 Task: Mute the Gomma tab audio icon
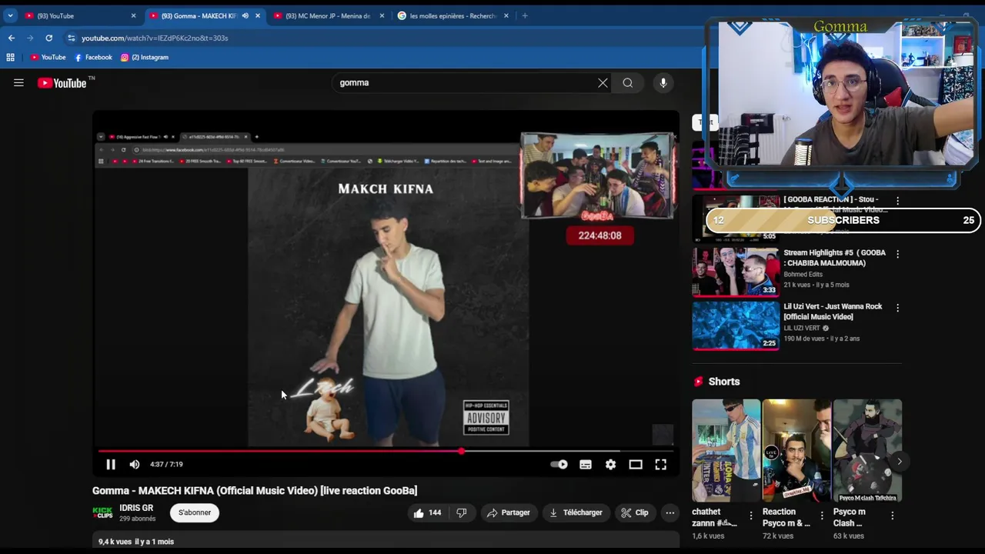pos(245,15)
